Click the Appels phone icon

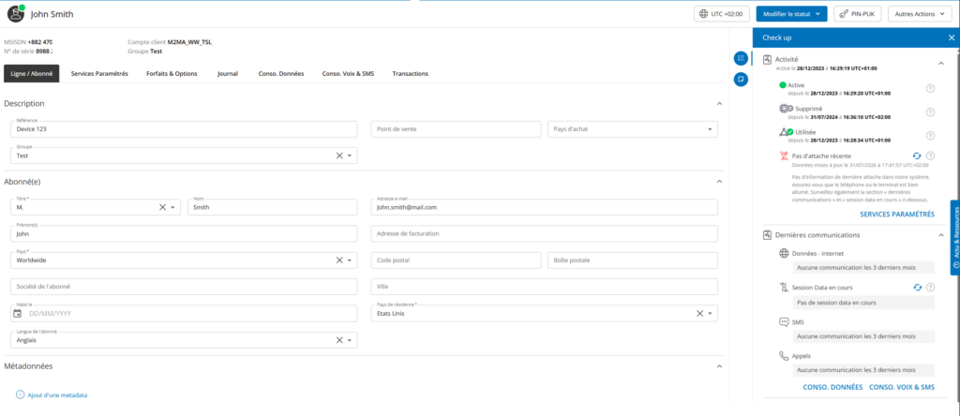coord(784,355)
